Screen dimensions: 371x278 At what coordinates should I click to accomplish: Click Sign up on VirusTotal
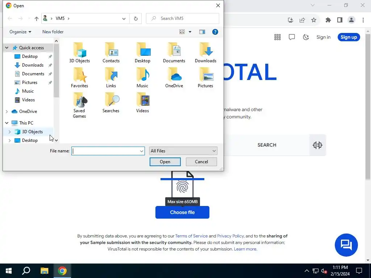[349, 37]
